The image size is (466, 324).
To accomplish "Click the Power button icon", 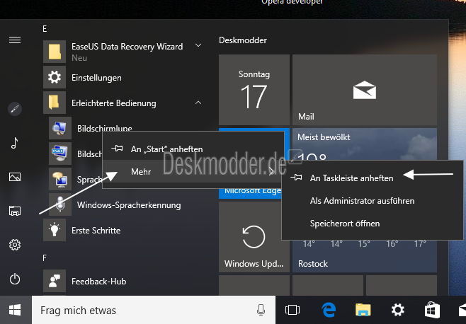I will (15, 279).
